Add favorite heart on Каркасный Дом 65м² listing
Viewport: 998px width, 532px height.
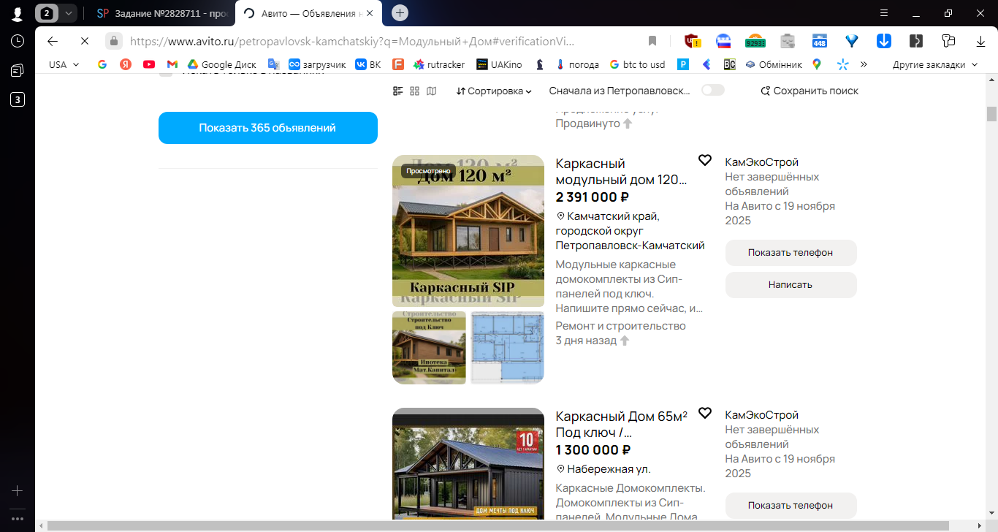coord(705,413)
